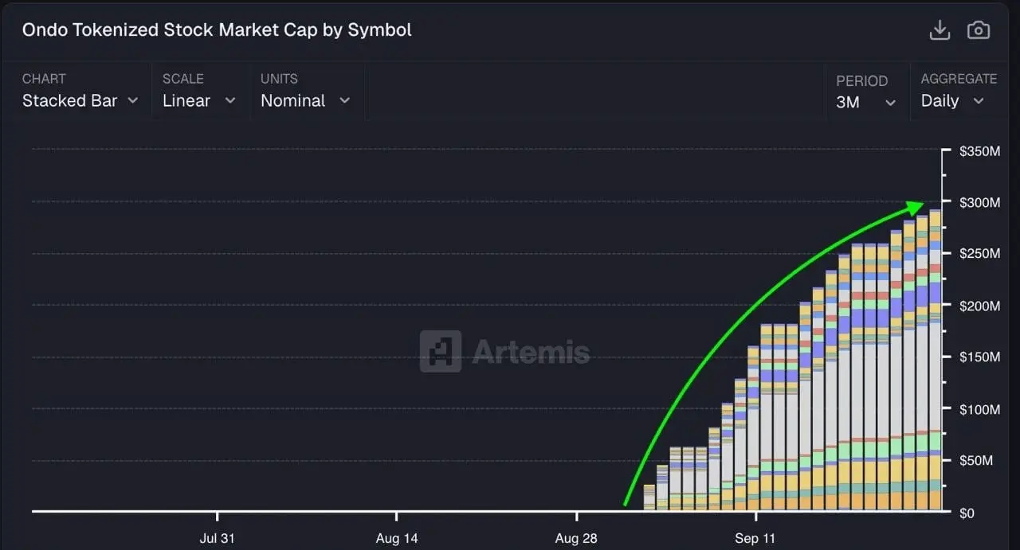Click the camera screenshot icon
Screen dimensions: 1020x550
point(978,30)
